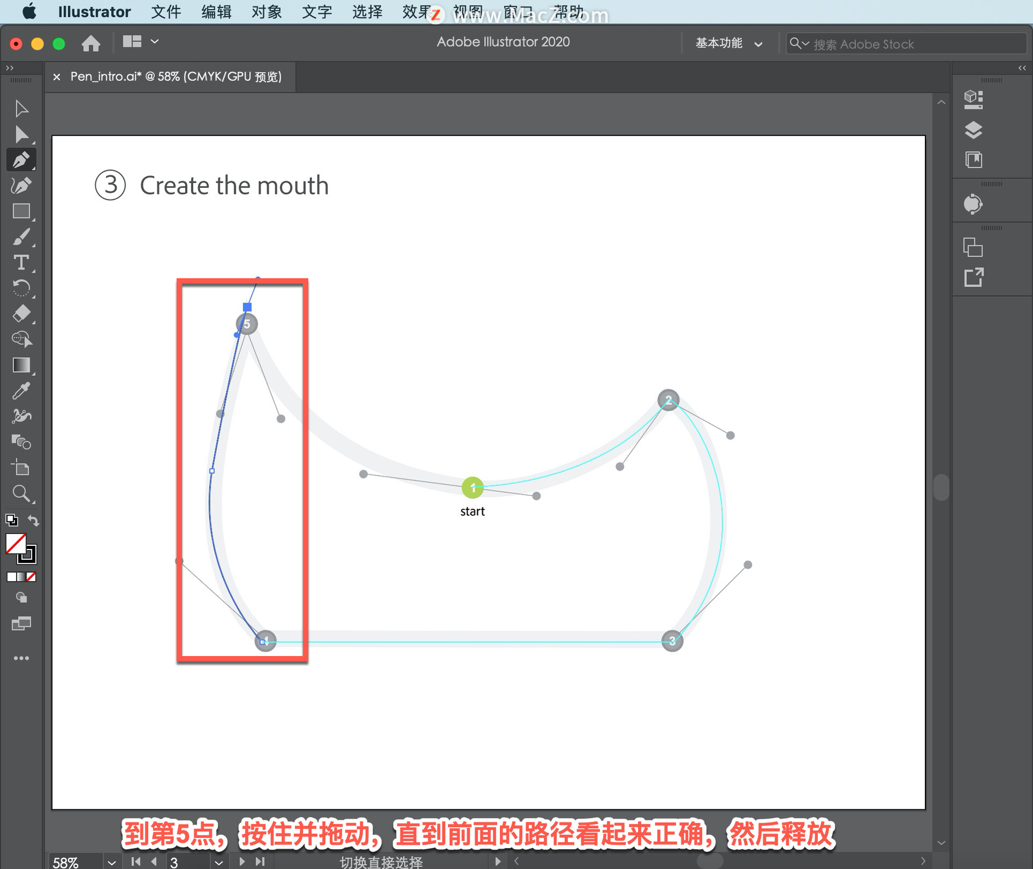Open the 文件 menu
The image size is (1033, 869).
(x=166, y=12)
